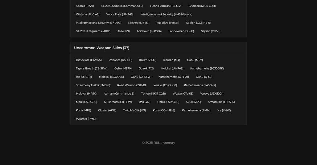Screen dimensions: 317x165
Task: Select the Masked (SR-25) skin
Action: (138, 23)
